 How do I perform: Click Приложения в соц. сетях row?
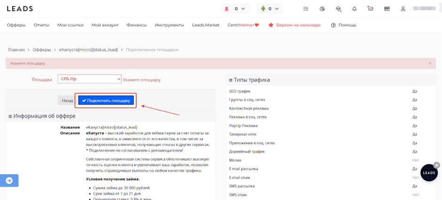point(331,143)
